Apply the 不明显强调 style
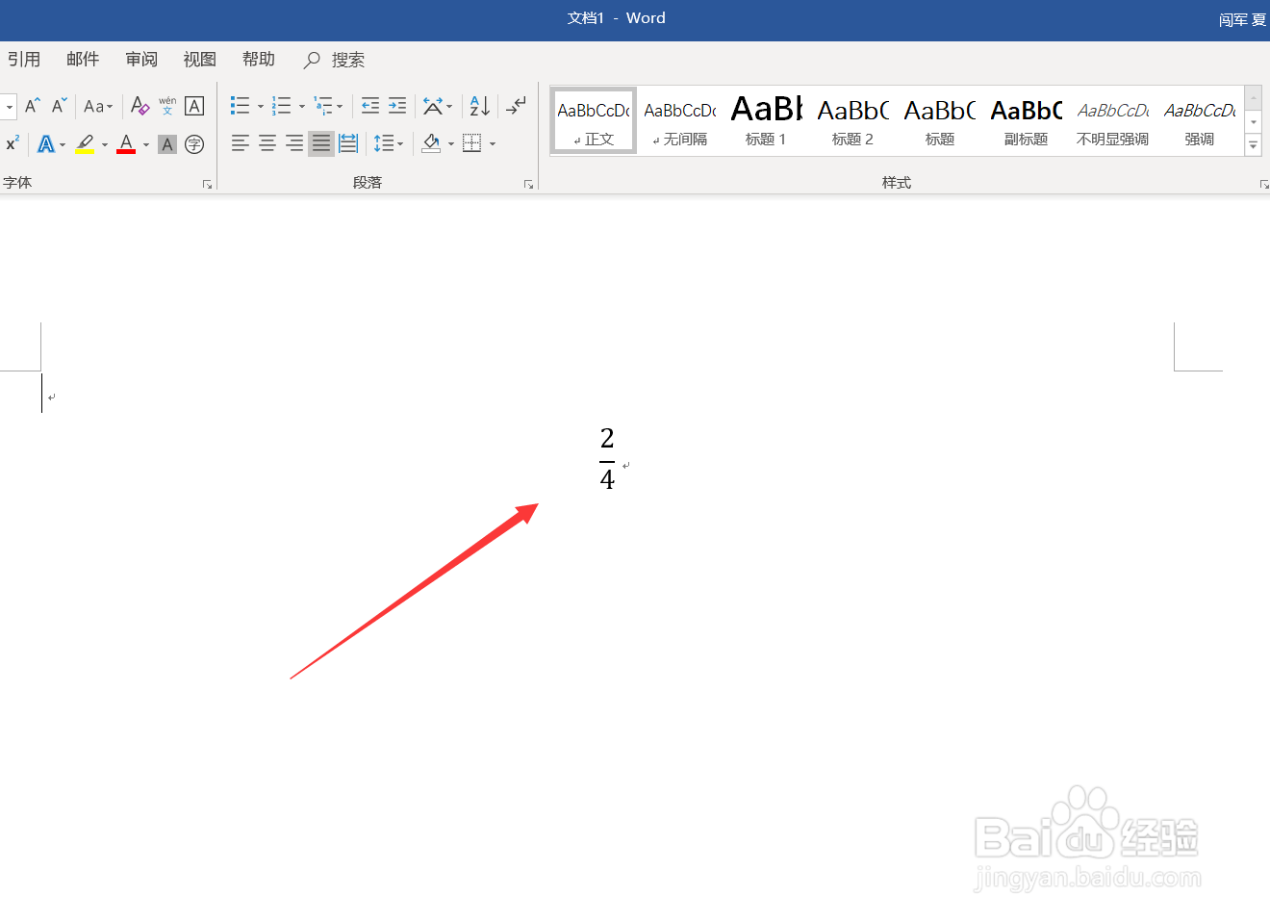This screenshot has height=921, width=1270. [x=1113, y=120]
